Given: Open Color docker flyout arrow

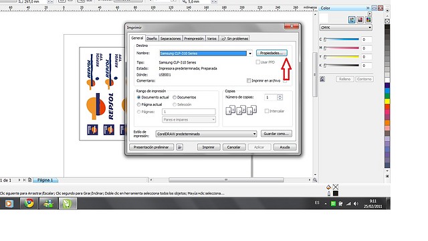Looking at the screenshot, I should coord(370,13).
